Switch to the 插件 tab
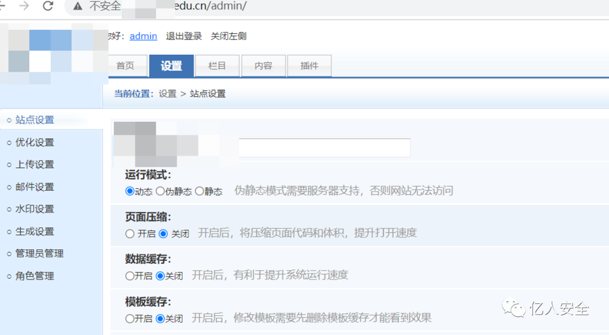Viewport: 609px width, 335px height. point(309,65)
